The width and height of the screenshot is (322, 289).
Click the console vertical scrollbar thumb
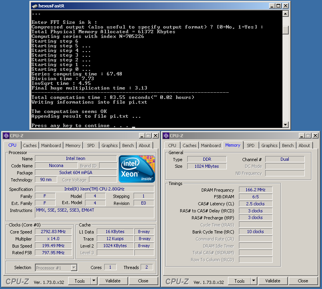click(286, 30)
